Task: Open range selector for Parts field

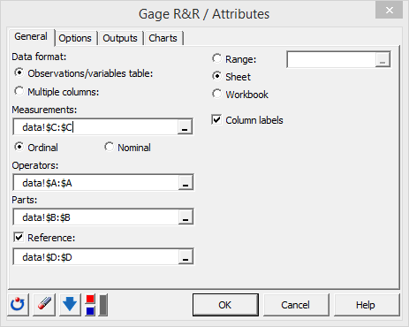Action: (x=186, y=217)
